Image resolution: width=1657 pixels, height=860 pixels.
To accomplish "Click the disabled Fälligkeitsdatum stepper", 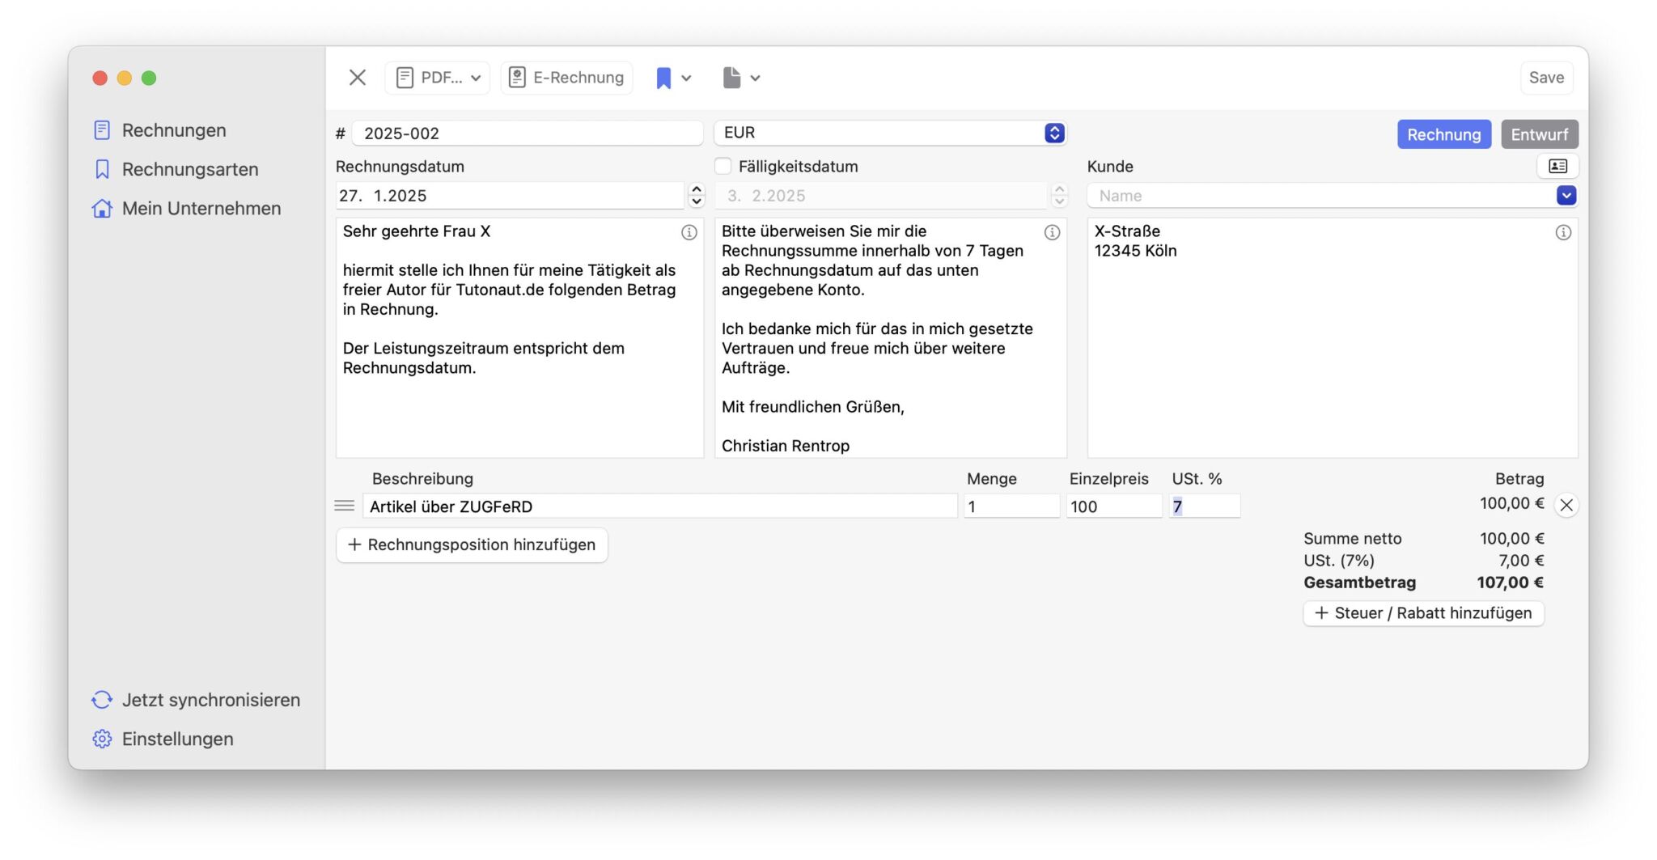I will 1059,196.
